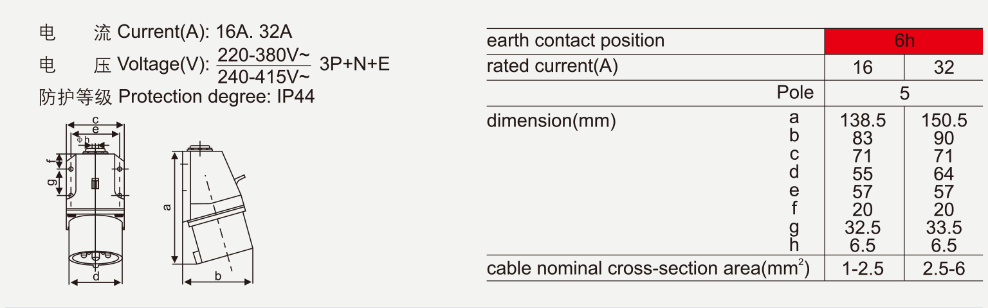
Task: Click the 2.5-6 cable cross-section value
Action: pos(944,269)
